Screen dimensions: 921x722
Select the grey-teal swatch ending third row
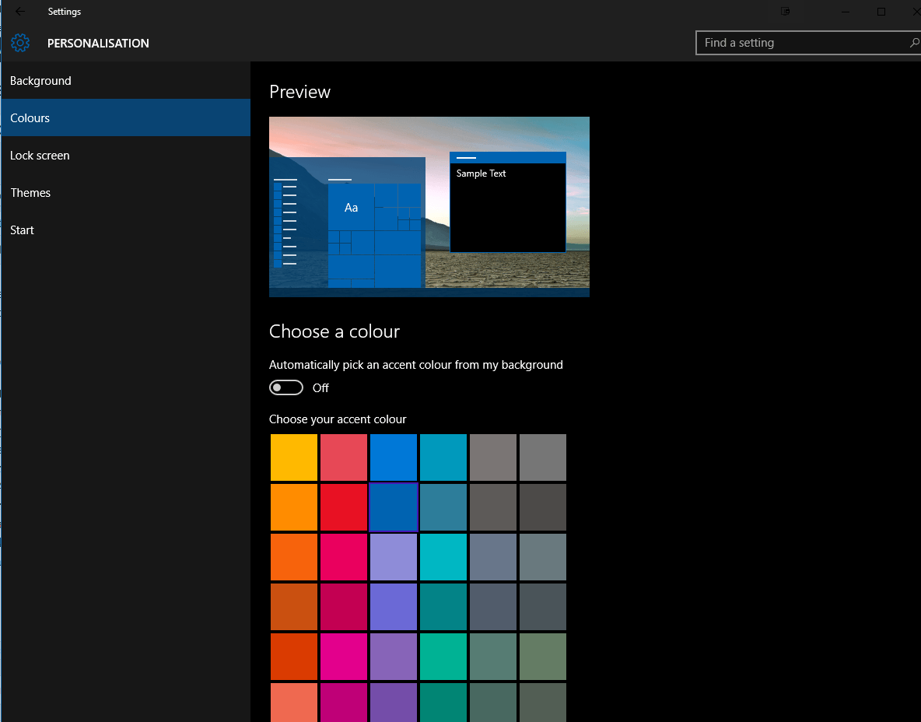pyautogui.click(x=543, y=557)
